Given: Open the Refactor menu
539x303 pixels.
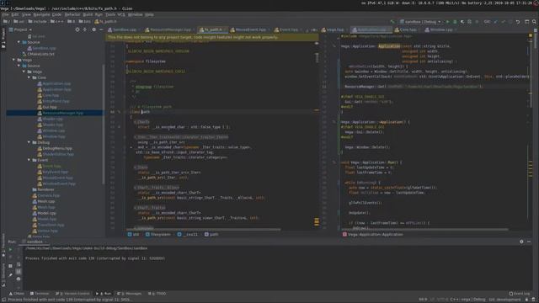Looking at the screenshot, I should (x=72, y=15).
